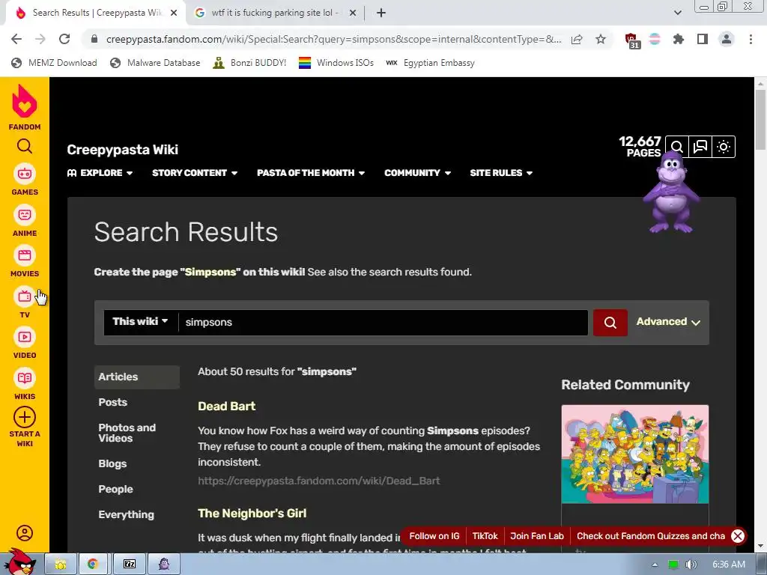This screenshot has height=575, width=767.
Task: Open the 7-Zip taskbar icon
Action: pos(130,565)
